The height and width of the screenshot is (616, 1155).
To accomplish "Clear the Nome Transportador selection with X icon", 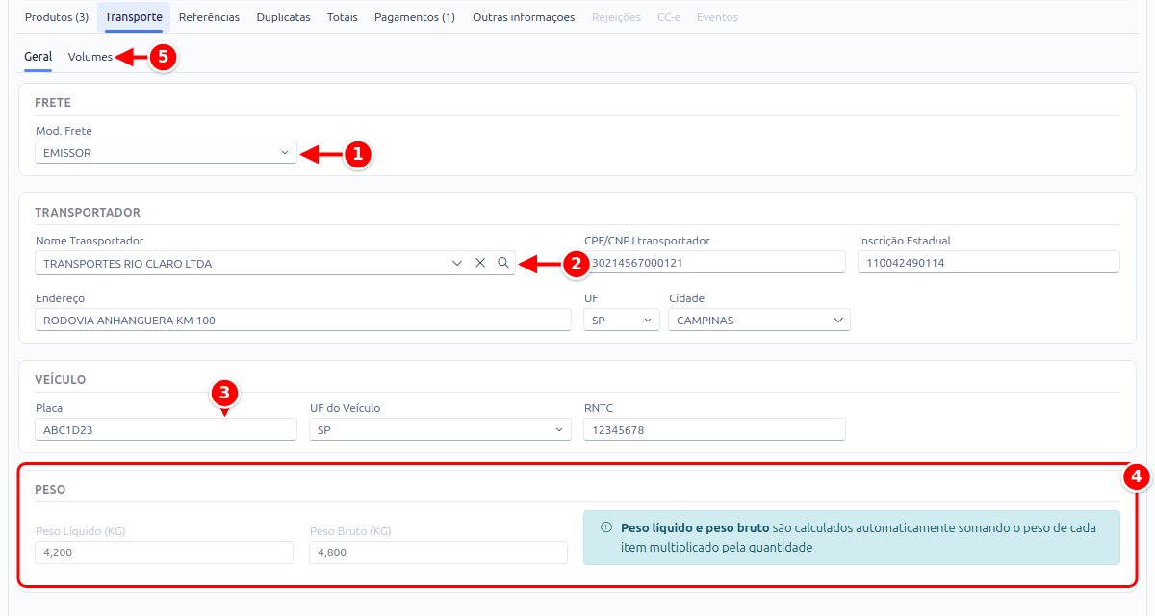I will (x=479, y=263).
